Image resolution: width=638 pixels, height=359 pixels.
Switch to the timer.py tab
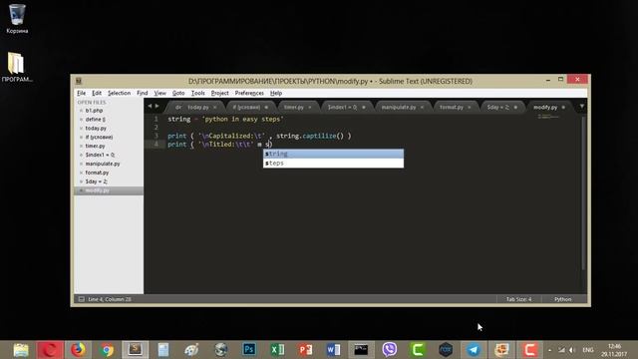click(294, 107)
